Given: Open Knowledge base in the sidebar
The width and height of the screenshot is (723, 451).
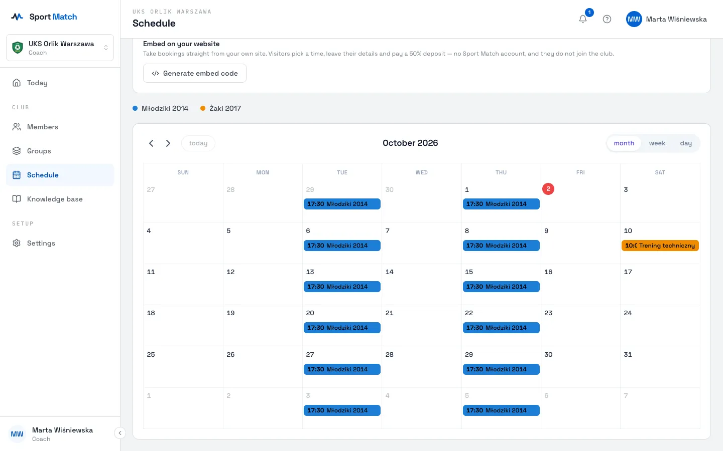Looking at the screenshot, I should 60,199.
